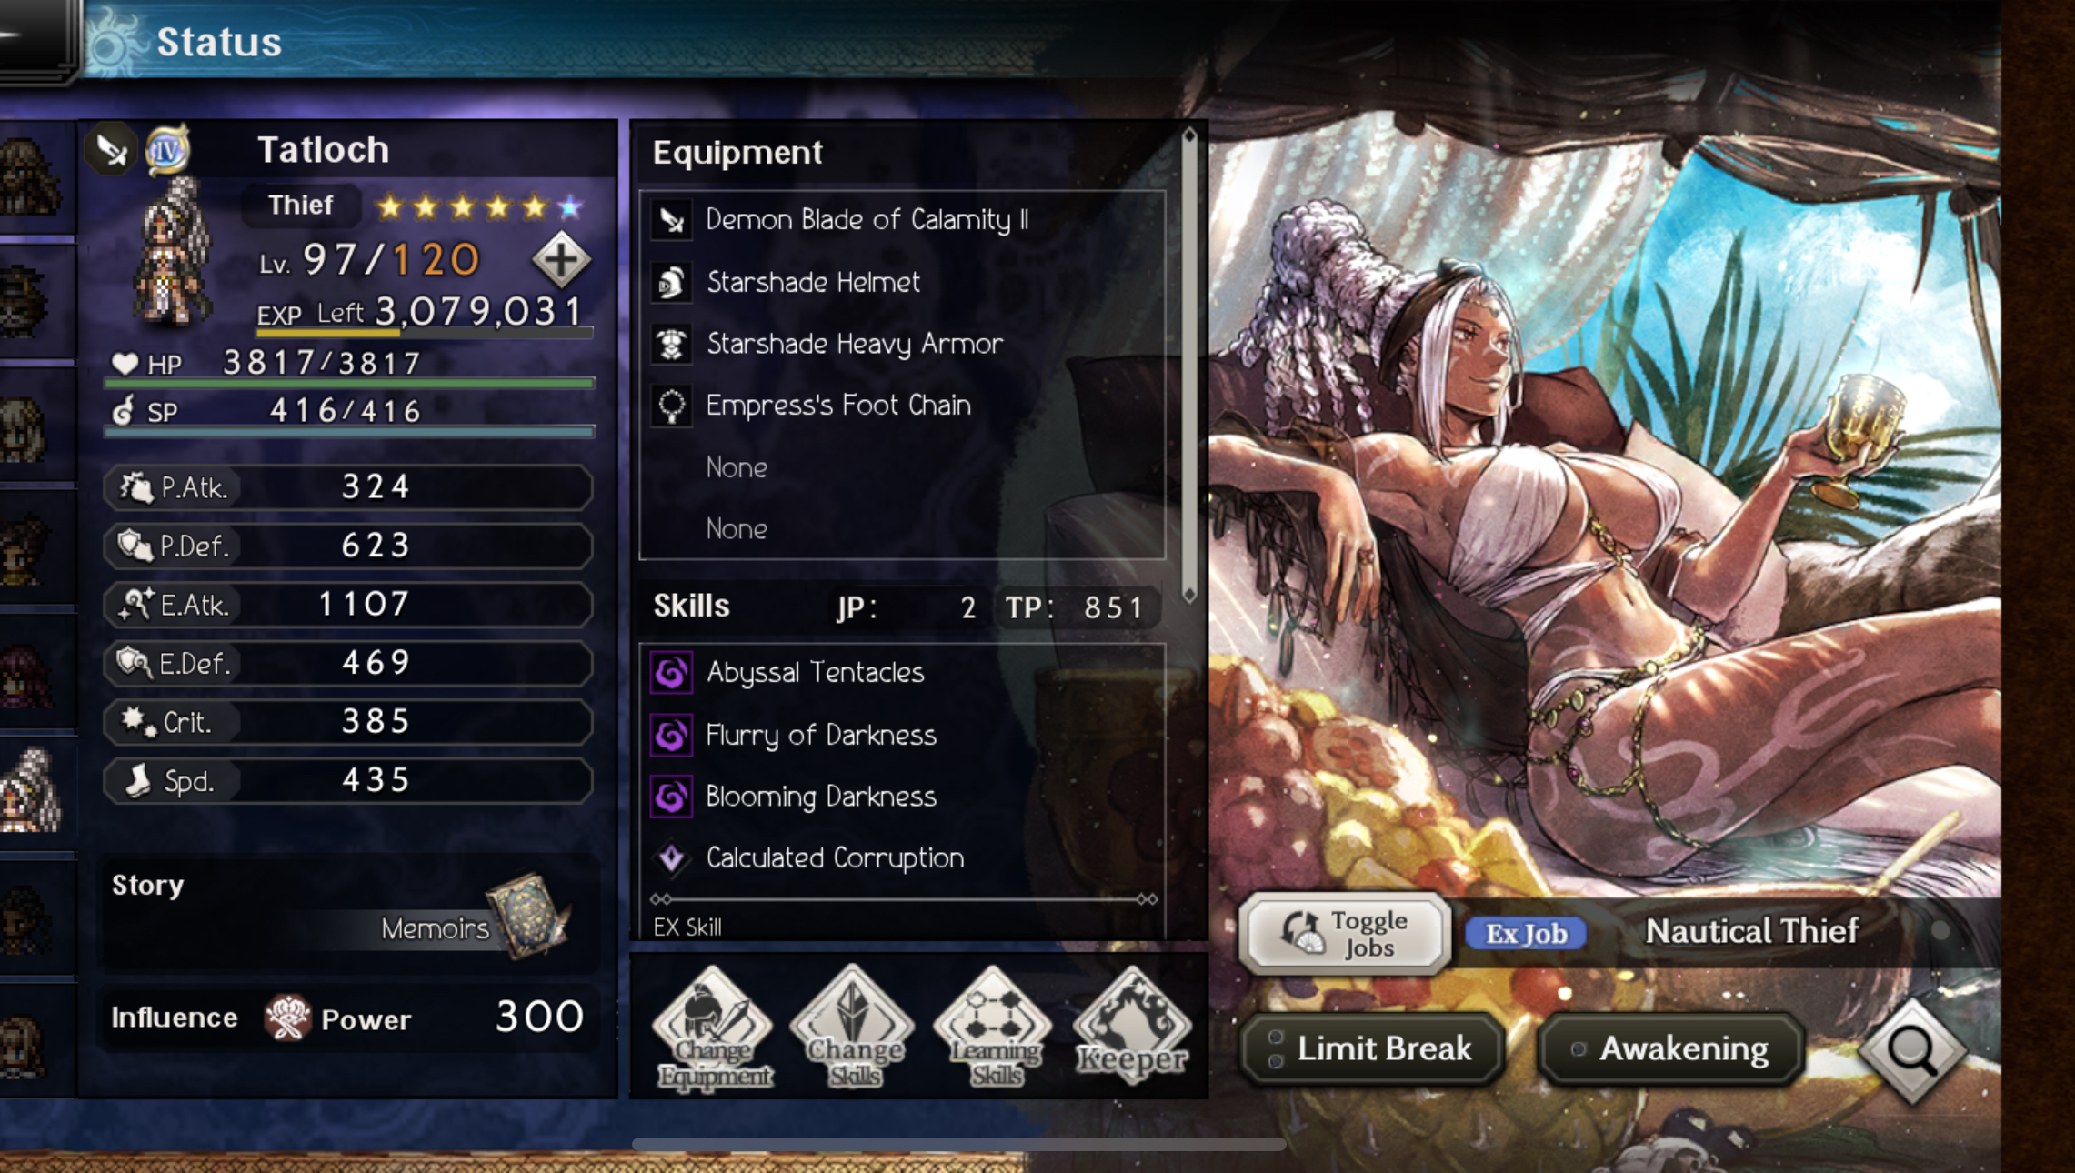
Task: Select the first empty None equipment slot
Action: tap(902, 467)
